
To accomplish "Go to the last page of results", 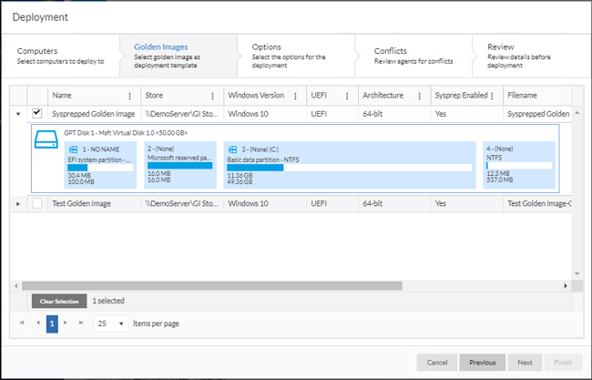I will coord(81,324).
